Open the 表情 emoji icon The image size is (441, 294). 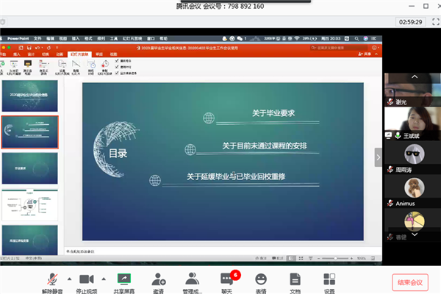261,279
